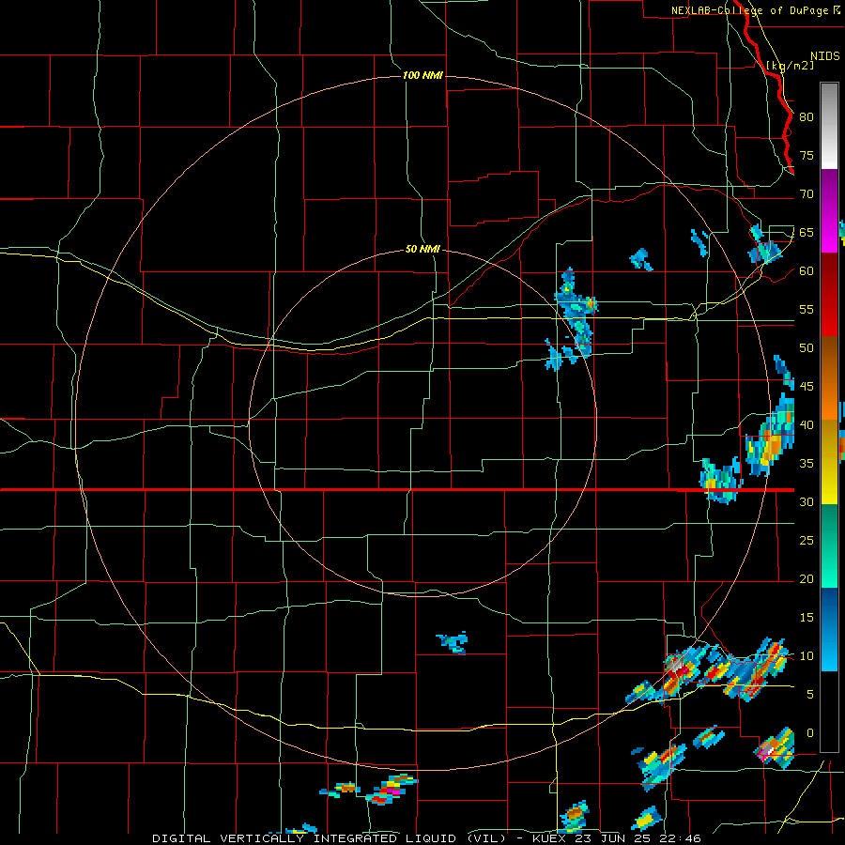The height and width of the screenshot is (845, 845).
Task: Click the DIGITAL VERTICALLY INTEGRATED LIQUID (VIL) caption
Action: 329,838
